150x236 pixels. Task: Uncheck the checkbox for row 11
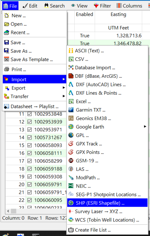point(29,114)
